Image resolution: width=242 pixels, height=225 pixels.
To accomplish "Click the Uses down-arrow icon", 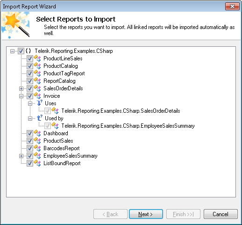I will (39, 103).
